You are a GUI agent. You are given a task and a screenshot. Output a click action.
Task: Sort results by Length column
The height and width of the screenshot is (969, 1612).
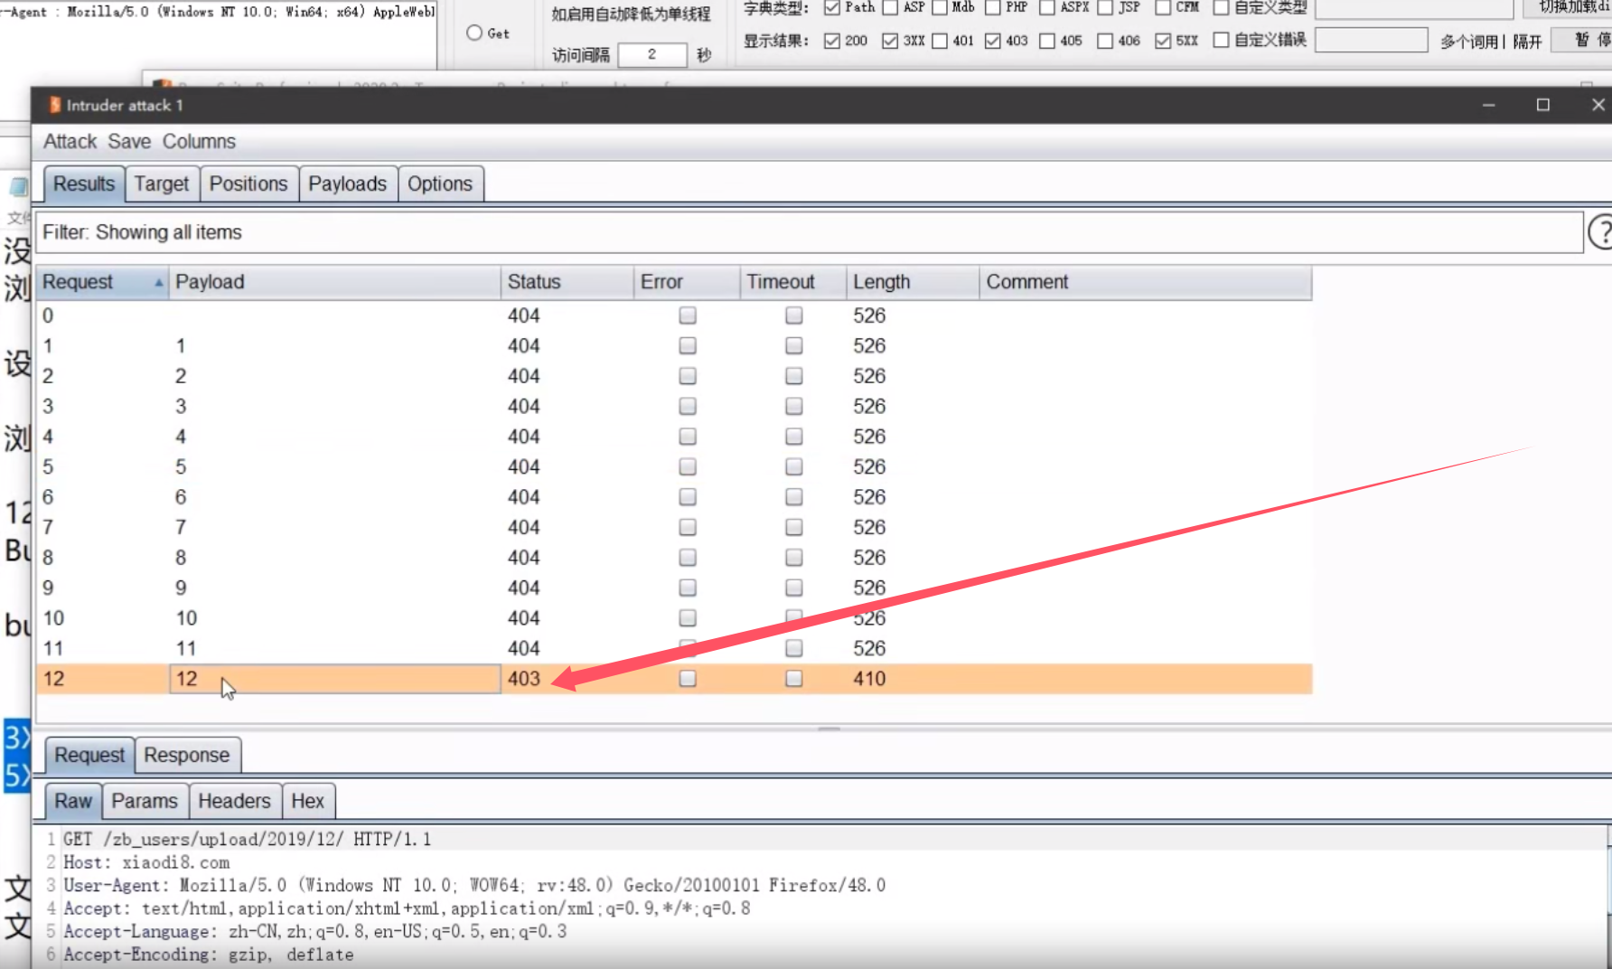tap(913, 282)
